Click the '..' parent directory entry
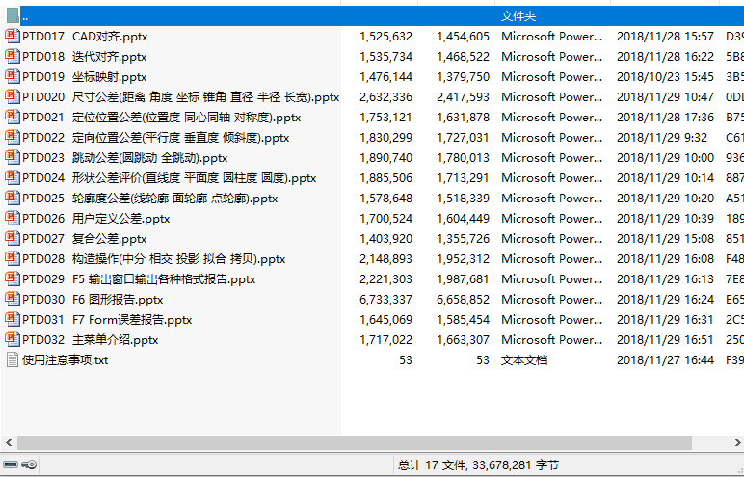 point(25,15)
